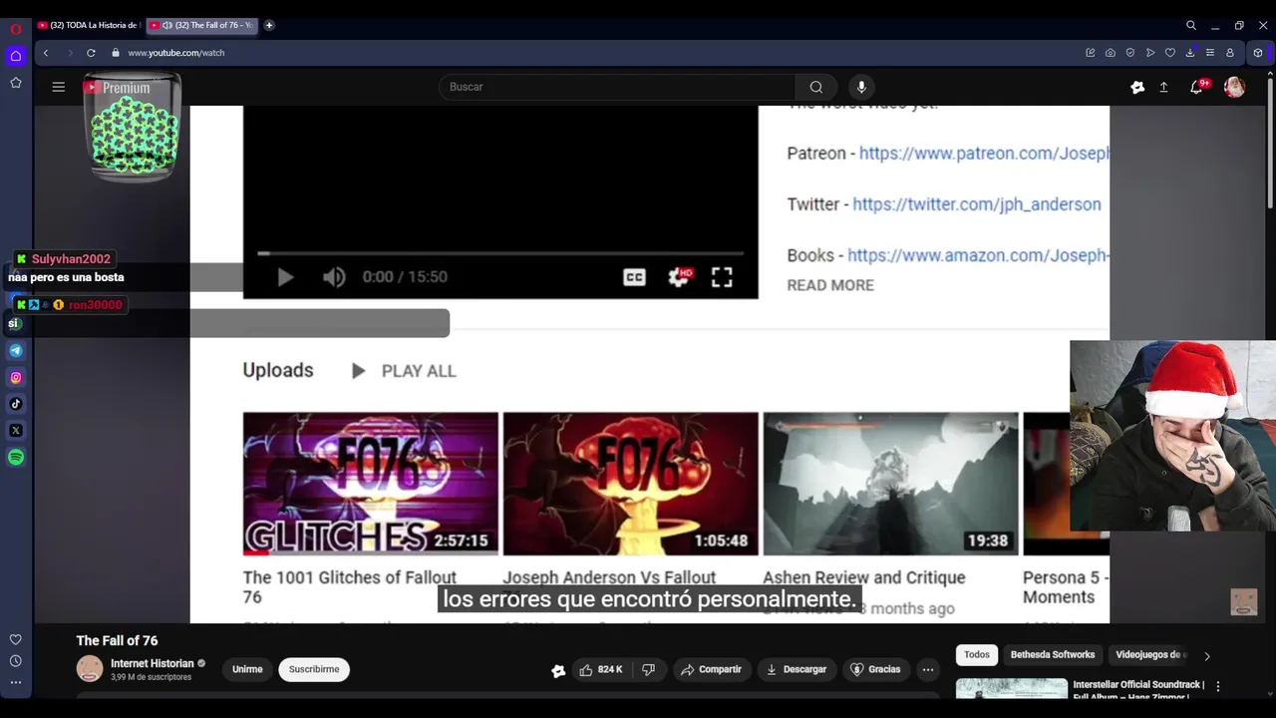Viewport: 1276px width, 718px height.
Task: Open the Patreon link in description
Action: pos(984,154)
